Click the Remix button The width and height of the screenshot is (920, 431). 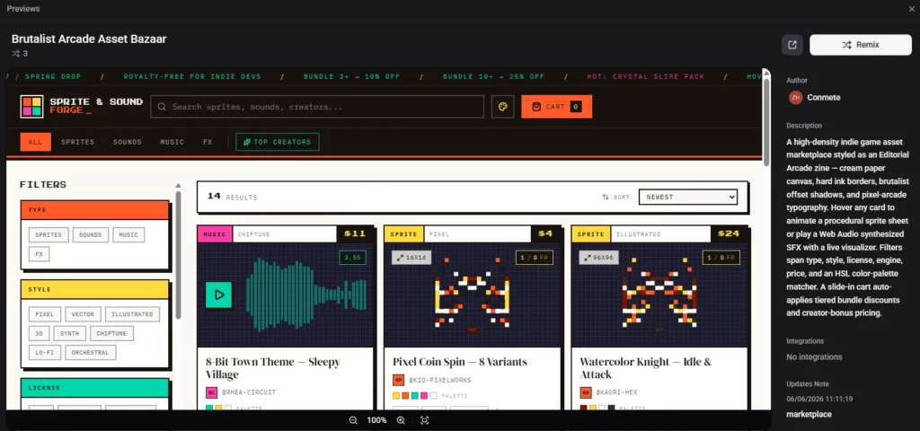861,45
